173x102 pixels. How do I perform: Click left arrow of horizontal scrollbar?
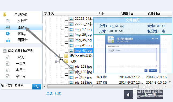[x=45, y=87]
